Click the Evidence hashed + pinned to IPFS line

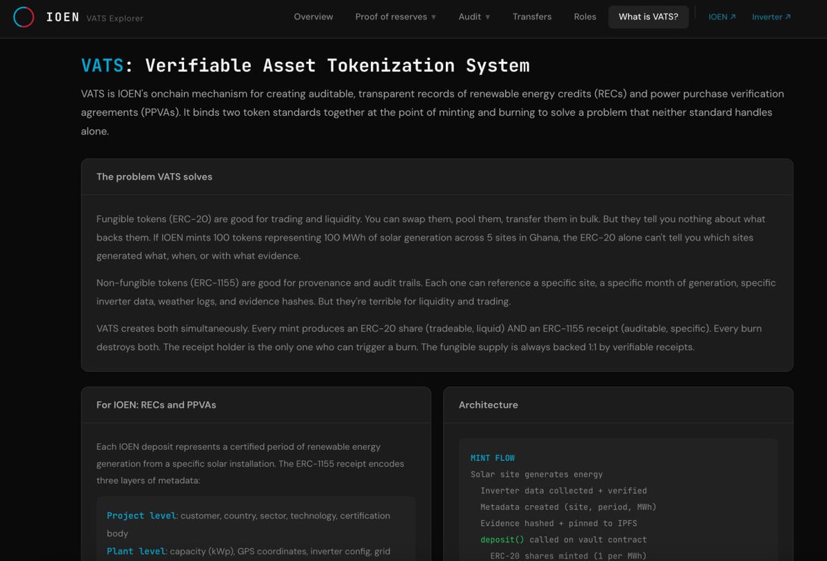pos(559,523)
